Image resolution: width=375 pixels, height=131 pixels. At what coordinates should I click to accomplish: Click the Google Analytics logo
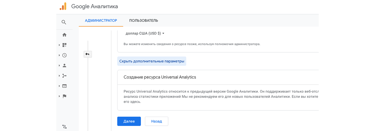[x=63, y=6]
